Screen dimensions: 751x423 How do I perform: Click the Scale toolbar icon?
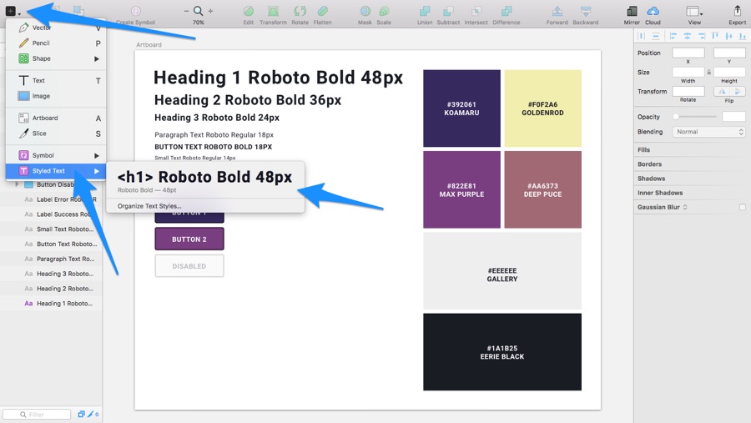(x=384, y=11)
